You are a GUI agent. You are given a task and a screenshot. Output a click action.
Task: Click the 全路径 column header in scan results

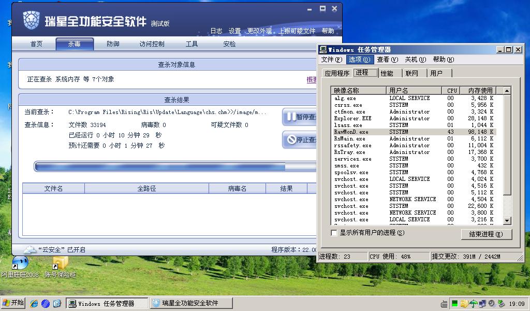(x=146, y=189)
